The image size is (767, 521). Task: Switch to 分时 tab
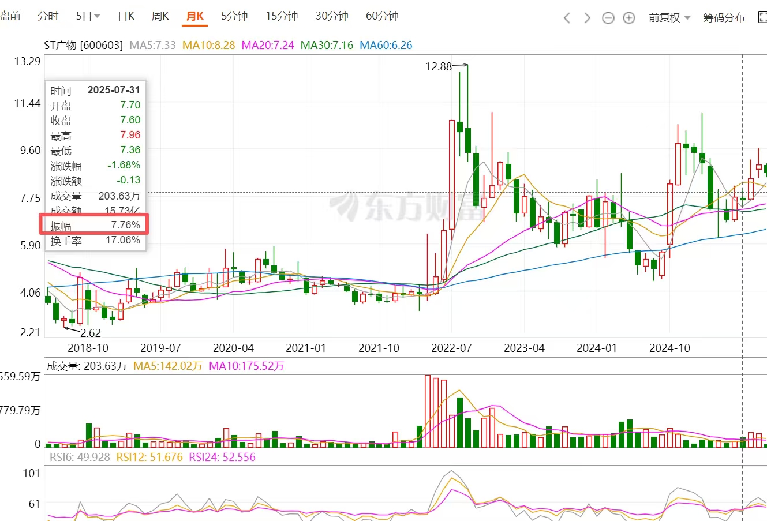[x=48, y=16]
